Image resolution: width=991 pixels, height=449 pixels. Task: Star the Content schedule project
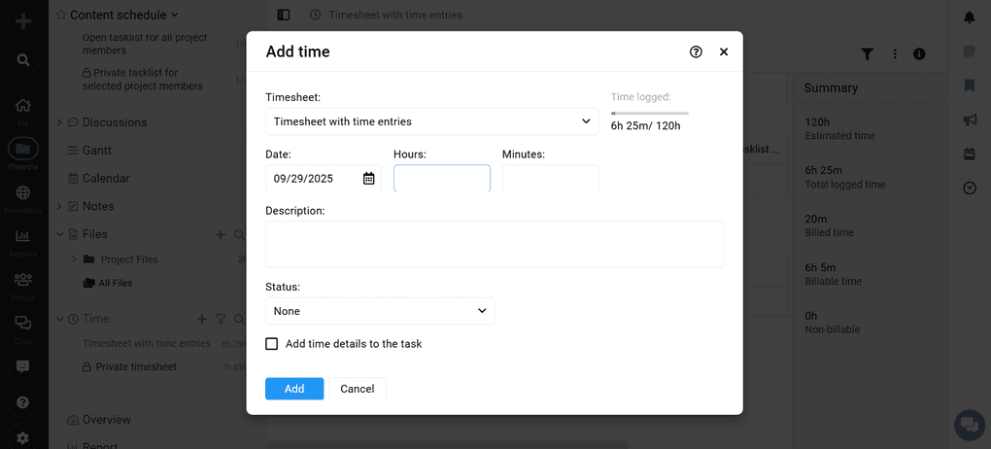coord(61,15)
